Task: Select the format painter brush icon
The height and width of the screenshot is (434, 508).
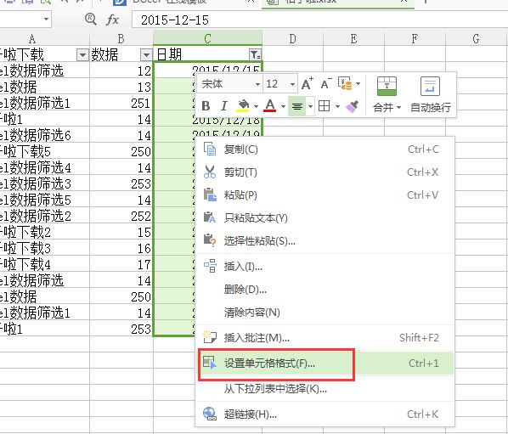Action: coord(353,106)
